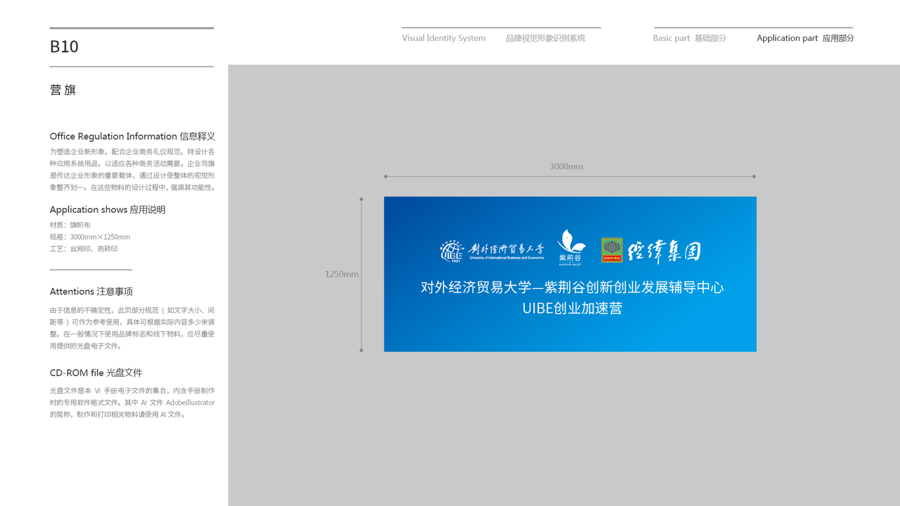Click the Office Regulation Information 信息释义 heading
Viewport: 900px width, 506px height.
[x=132, y=136]
